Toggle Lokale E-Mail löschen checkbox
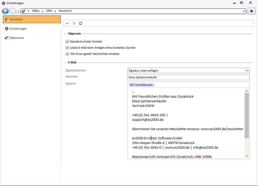258x186 pixels. click(x=67, y=48)
